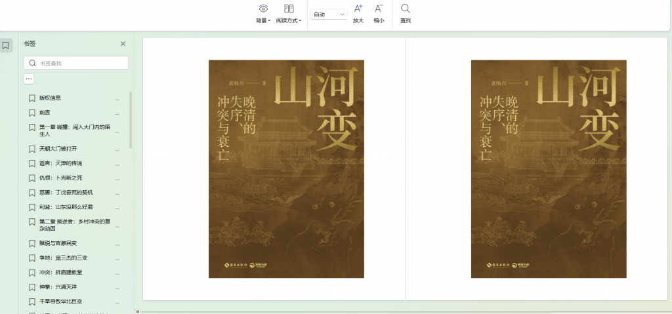
Task: Click the bookmark icon beside 版权信息
Action: coord(31,98)
